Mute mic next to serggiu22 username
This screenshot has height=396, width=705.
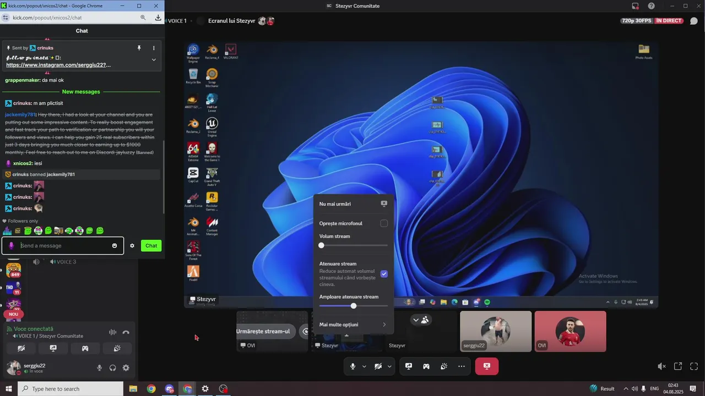click(x=100, y=368)
